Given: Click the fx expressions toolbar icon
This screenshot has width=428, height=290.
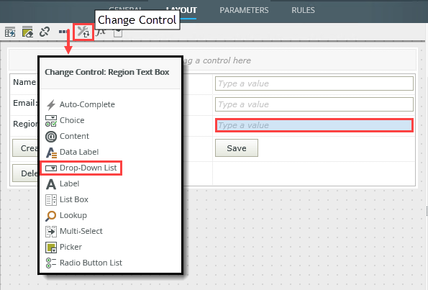Looking at the screenshot, I should tap(101, 32).
